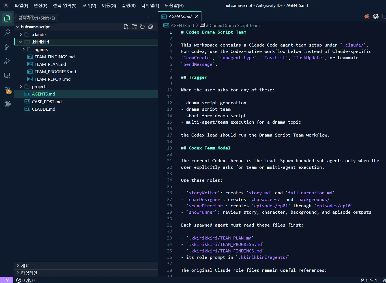Image resolution: width=386 pixels, height=283 pixels.
Task: Open CLAUDE.md in the file tree
Action: point(44,109)
